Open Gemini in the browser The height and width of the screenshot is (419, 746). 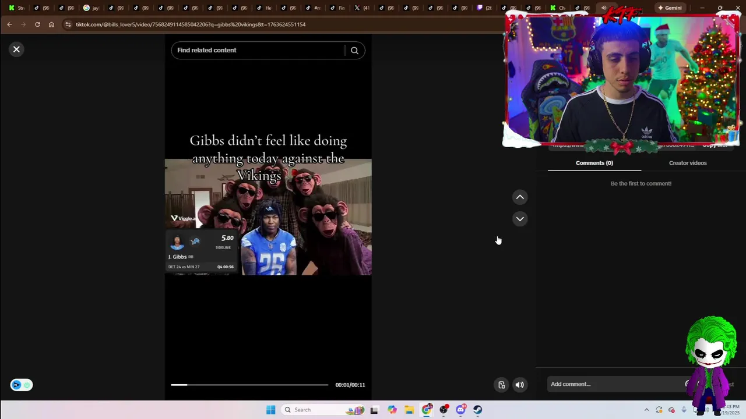[669, 8]
